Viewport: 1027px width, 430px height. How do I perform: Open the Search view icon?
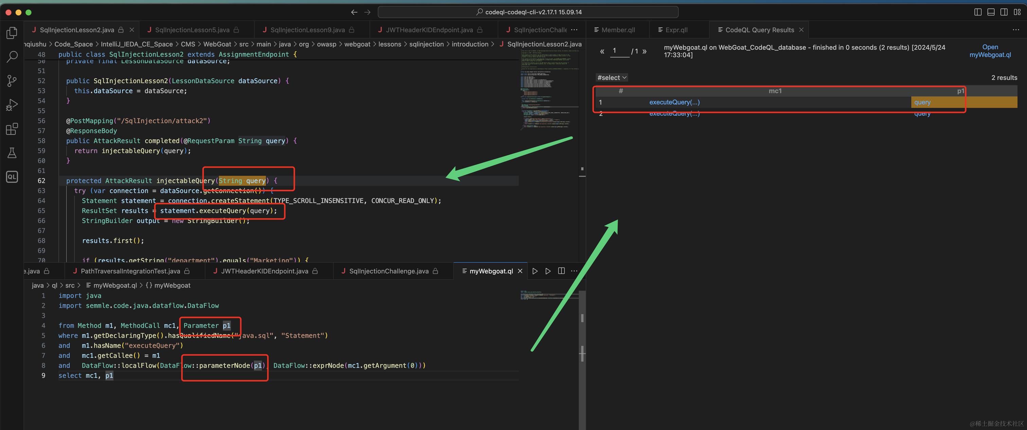coord(12,57)
